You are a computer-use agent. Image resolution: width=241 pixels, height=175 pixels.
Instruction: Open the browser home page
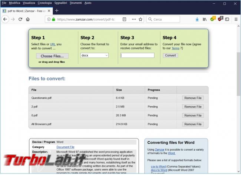point(28,19)
